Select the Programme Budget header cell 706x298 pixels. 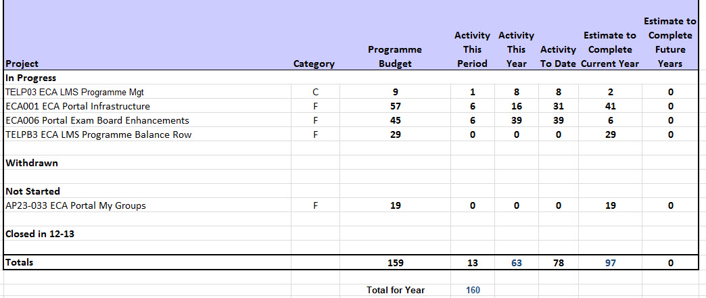(x=395, y=56)
